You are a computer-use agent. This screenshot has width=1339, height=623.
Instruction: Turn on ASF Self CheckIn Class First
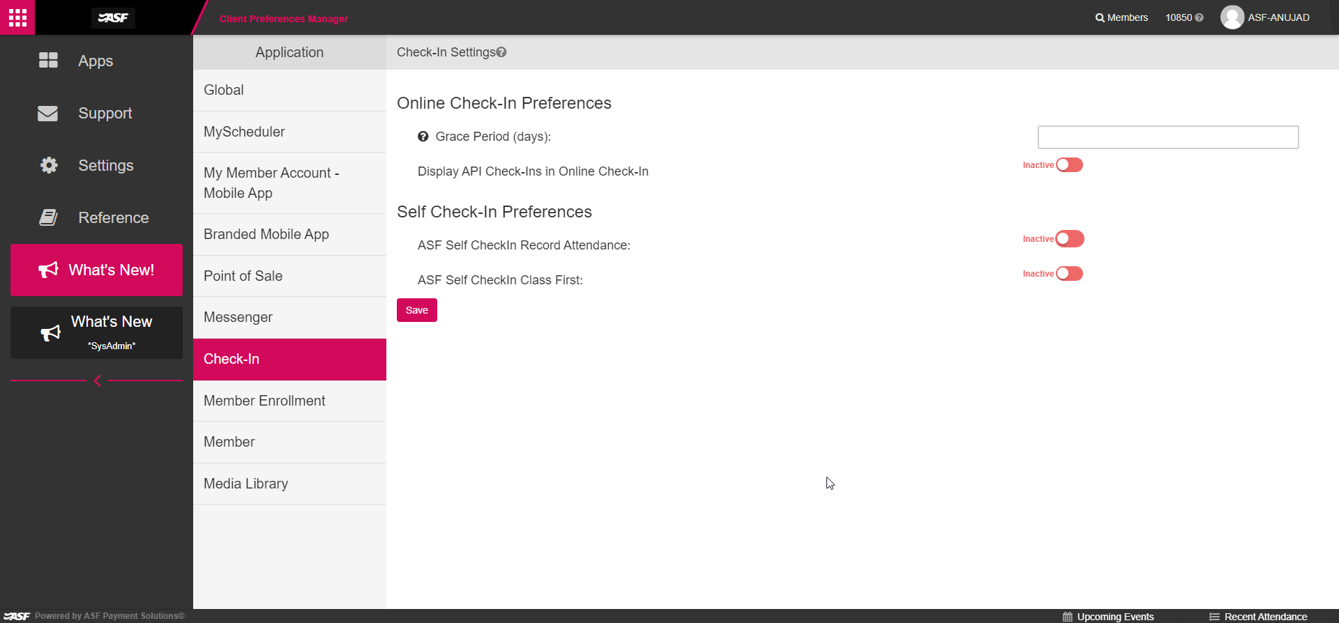tap(1069, 274)
